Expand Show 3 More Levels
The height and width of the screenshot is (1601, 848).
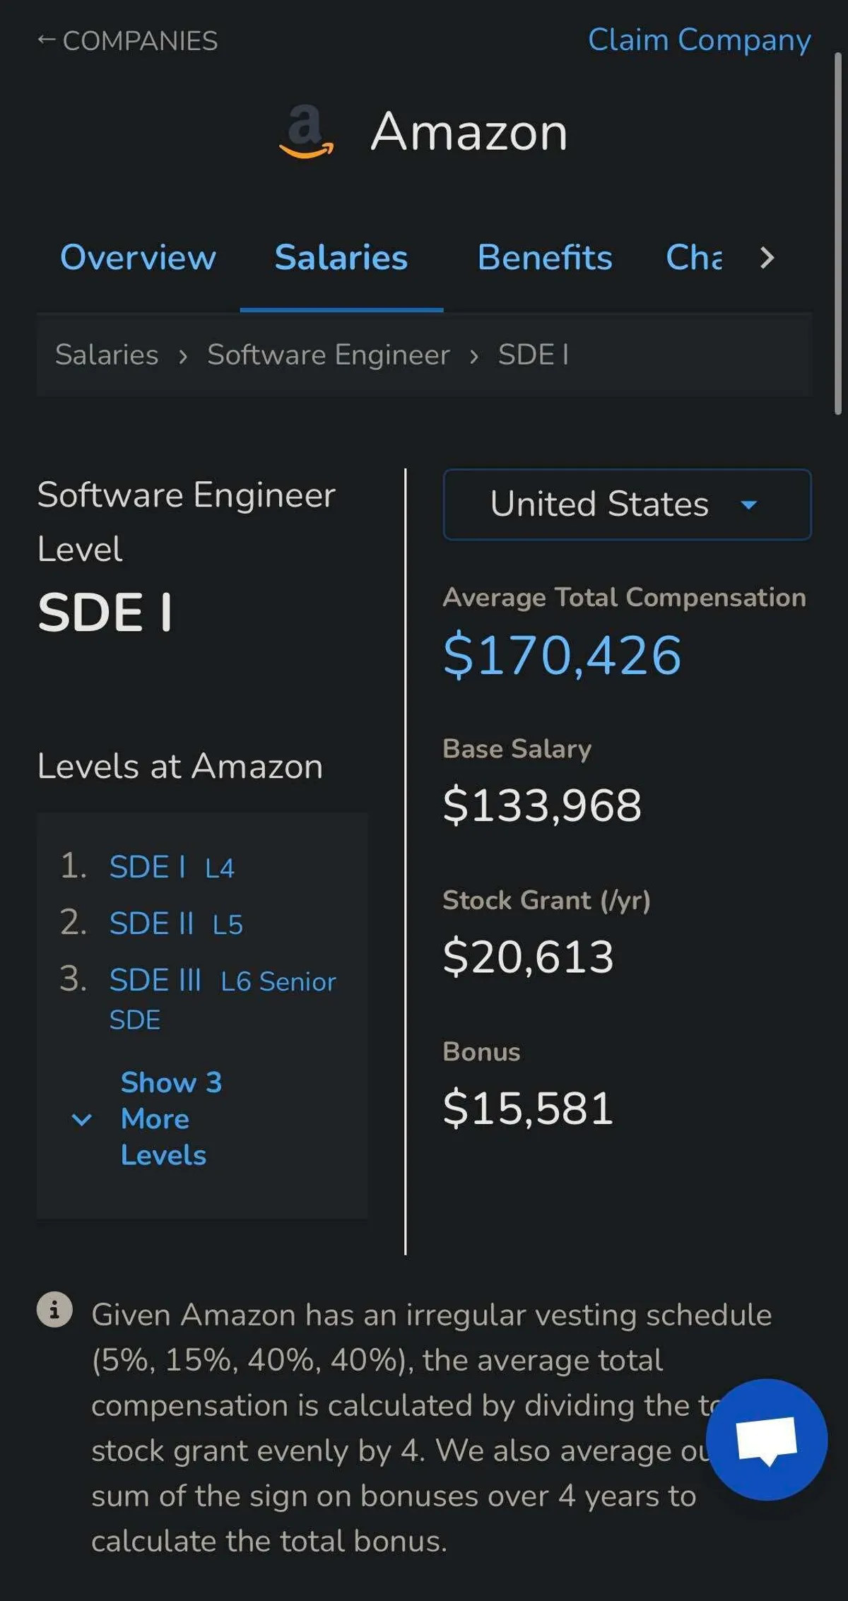pos(163,1118)
